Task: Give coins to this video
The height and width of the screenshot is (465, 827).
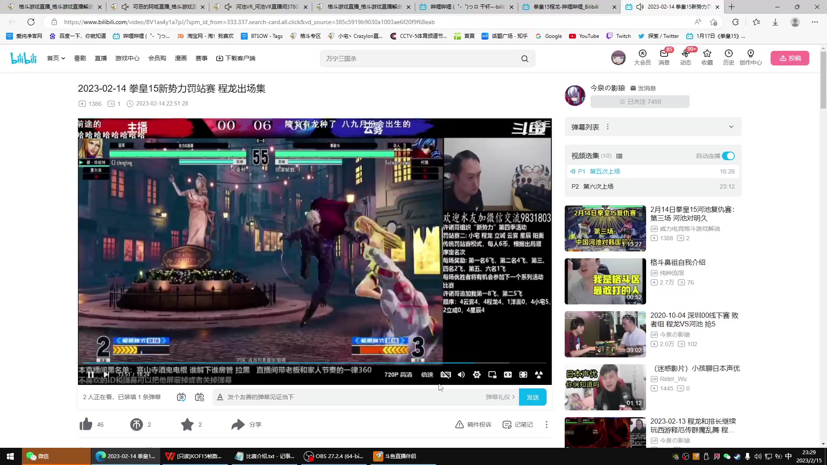Action: click(137, 425)
